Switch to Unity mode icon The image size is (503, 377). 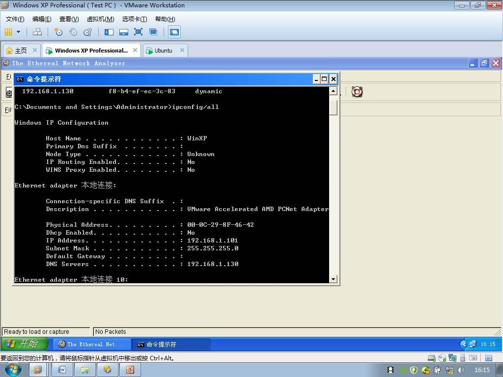(153, 32)
